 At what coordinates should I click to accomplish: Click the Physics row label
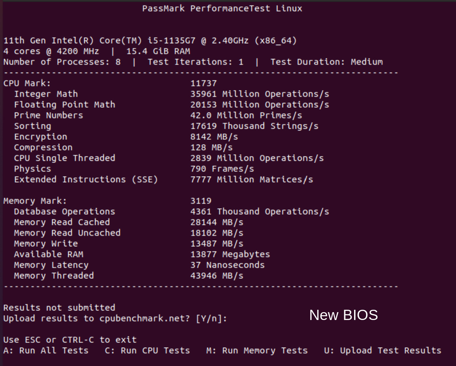(32, 169)
